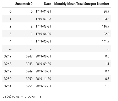Screen dimensions: 118x101
Task: Select date cell 1749-02-28
Action: click(43, 19)
